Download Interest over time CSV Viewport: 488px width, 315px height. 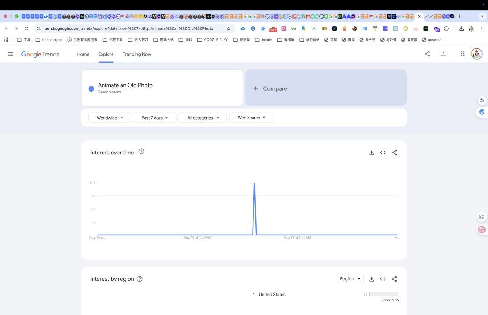click(371, 153)
